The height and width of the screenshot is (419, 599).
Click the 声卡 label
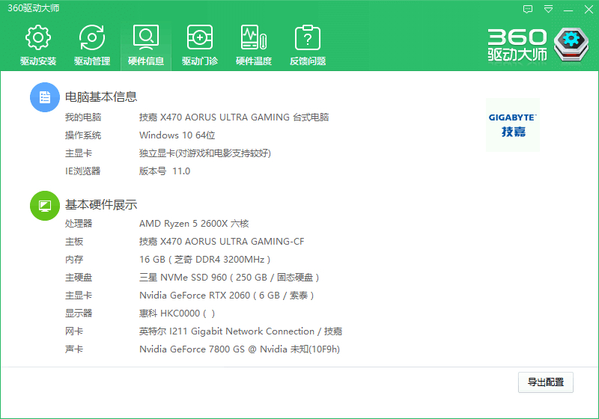(x=74, y=349)
